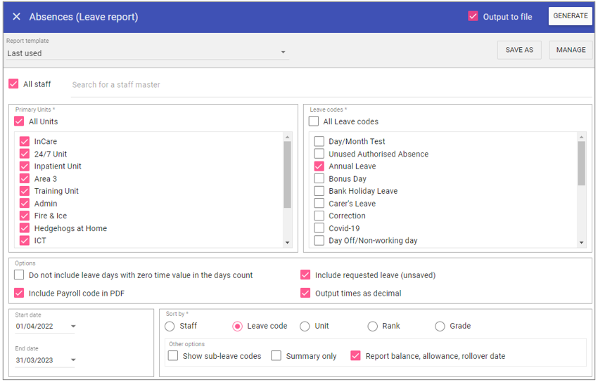The image size is (598, 382).
Task: Sort by Staff radio option
Action: point(170,326)
